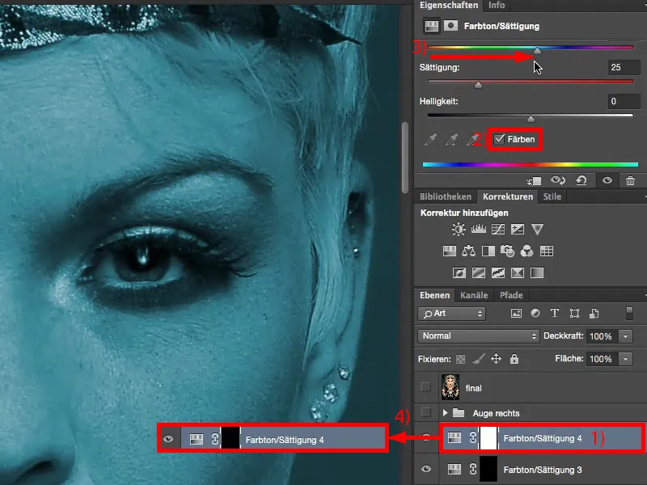Expand the 'Auge rechts' group triangle

(x=446, y=412)
